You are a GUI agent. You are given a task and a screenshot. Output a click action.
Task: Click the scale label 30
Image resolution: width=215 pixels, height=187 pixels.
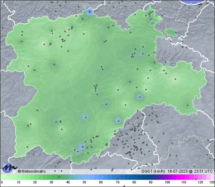click(51, 182)
